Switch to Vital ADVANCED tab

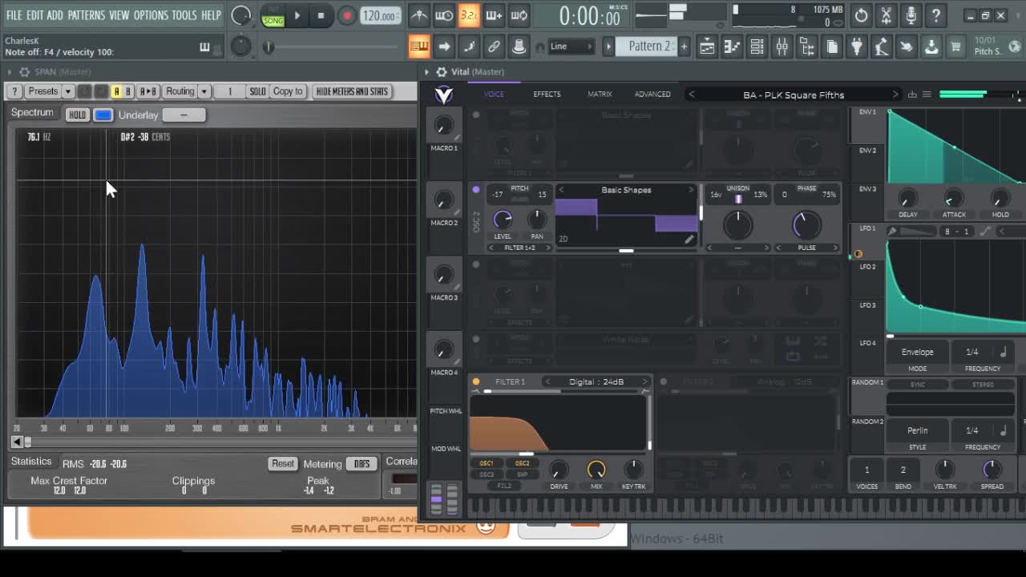[x=652, y=95]
